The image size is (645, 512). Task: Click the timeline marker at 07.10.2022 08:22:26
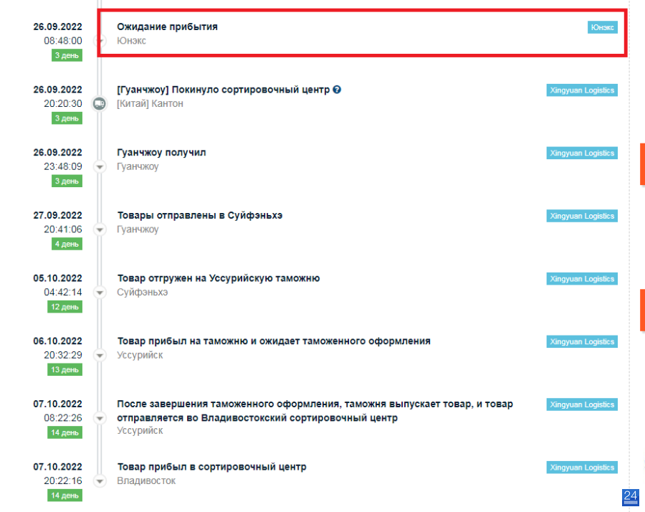(x=100, y=418)
